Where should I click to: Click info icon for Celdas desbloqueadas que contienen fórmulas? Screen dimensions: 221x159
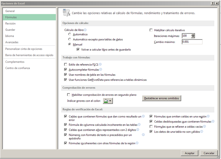(x=213, y=121)
